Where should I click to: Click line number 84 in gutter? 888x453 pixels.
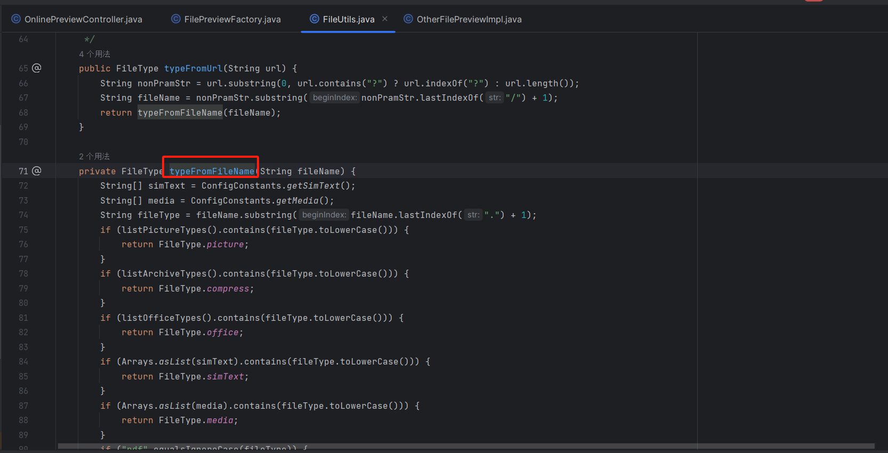(23, 361)
